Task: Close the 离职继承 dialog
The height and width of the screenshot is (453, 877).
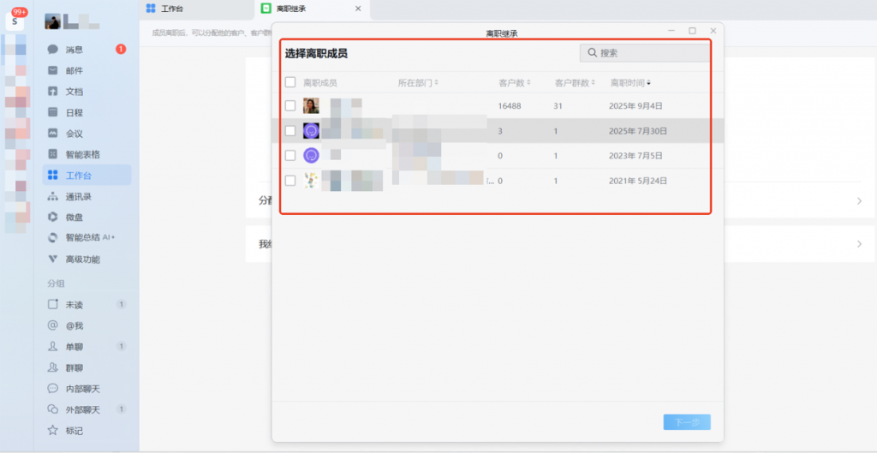Action: coord(713,31)
